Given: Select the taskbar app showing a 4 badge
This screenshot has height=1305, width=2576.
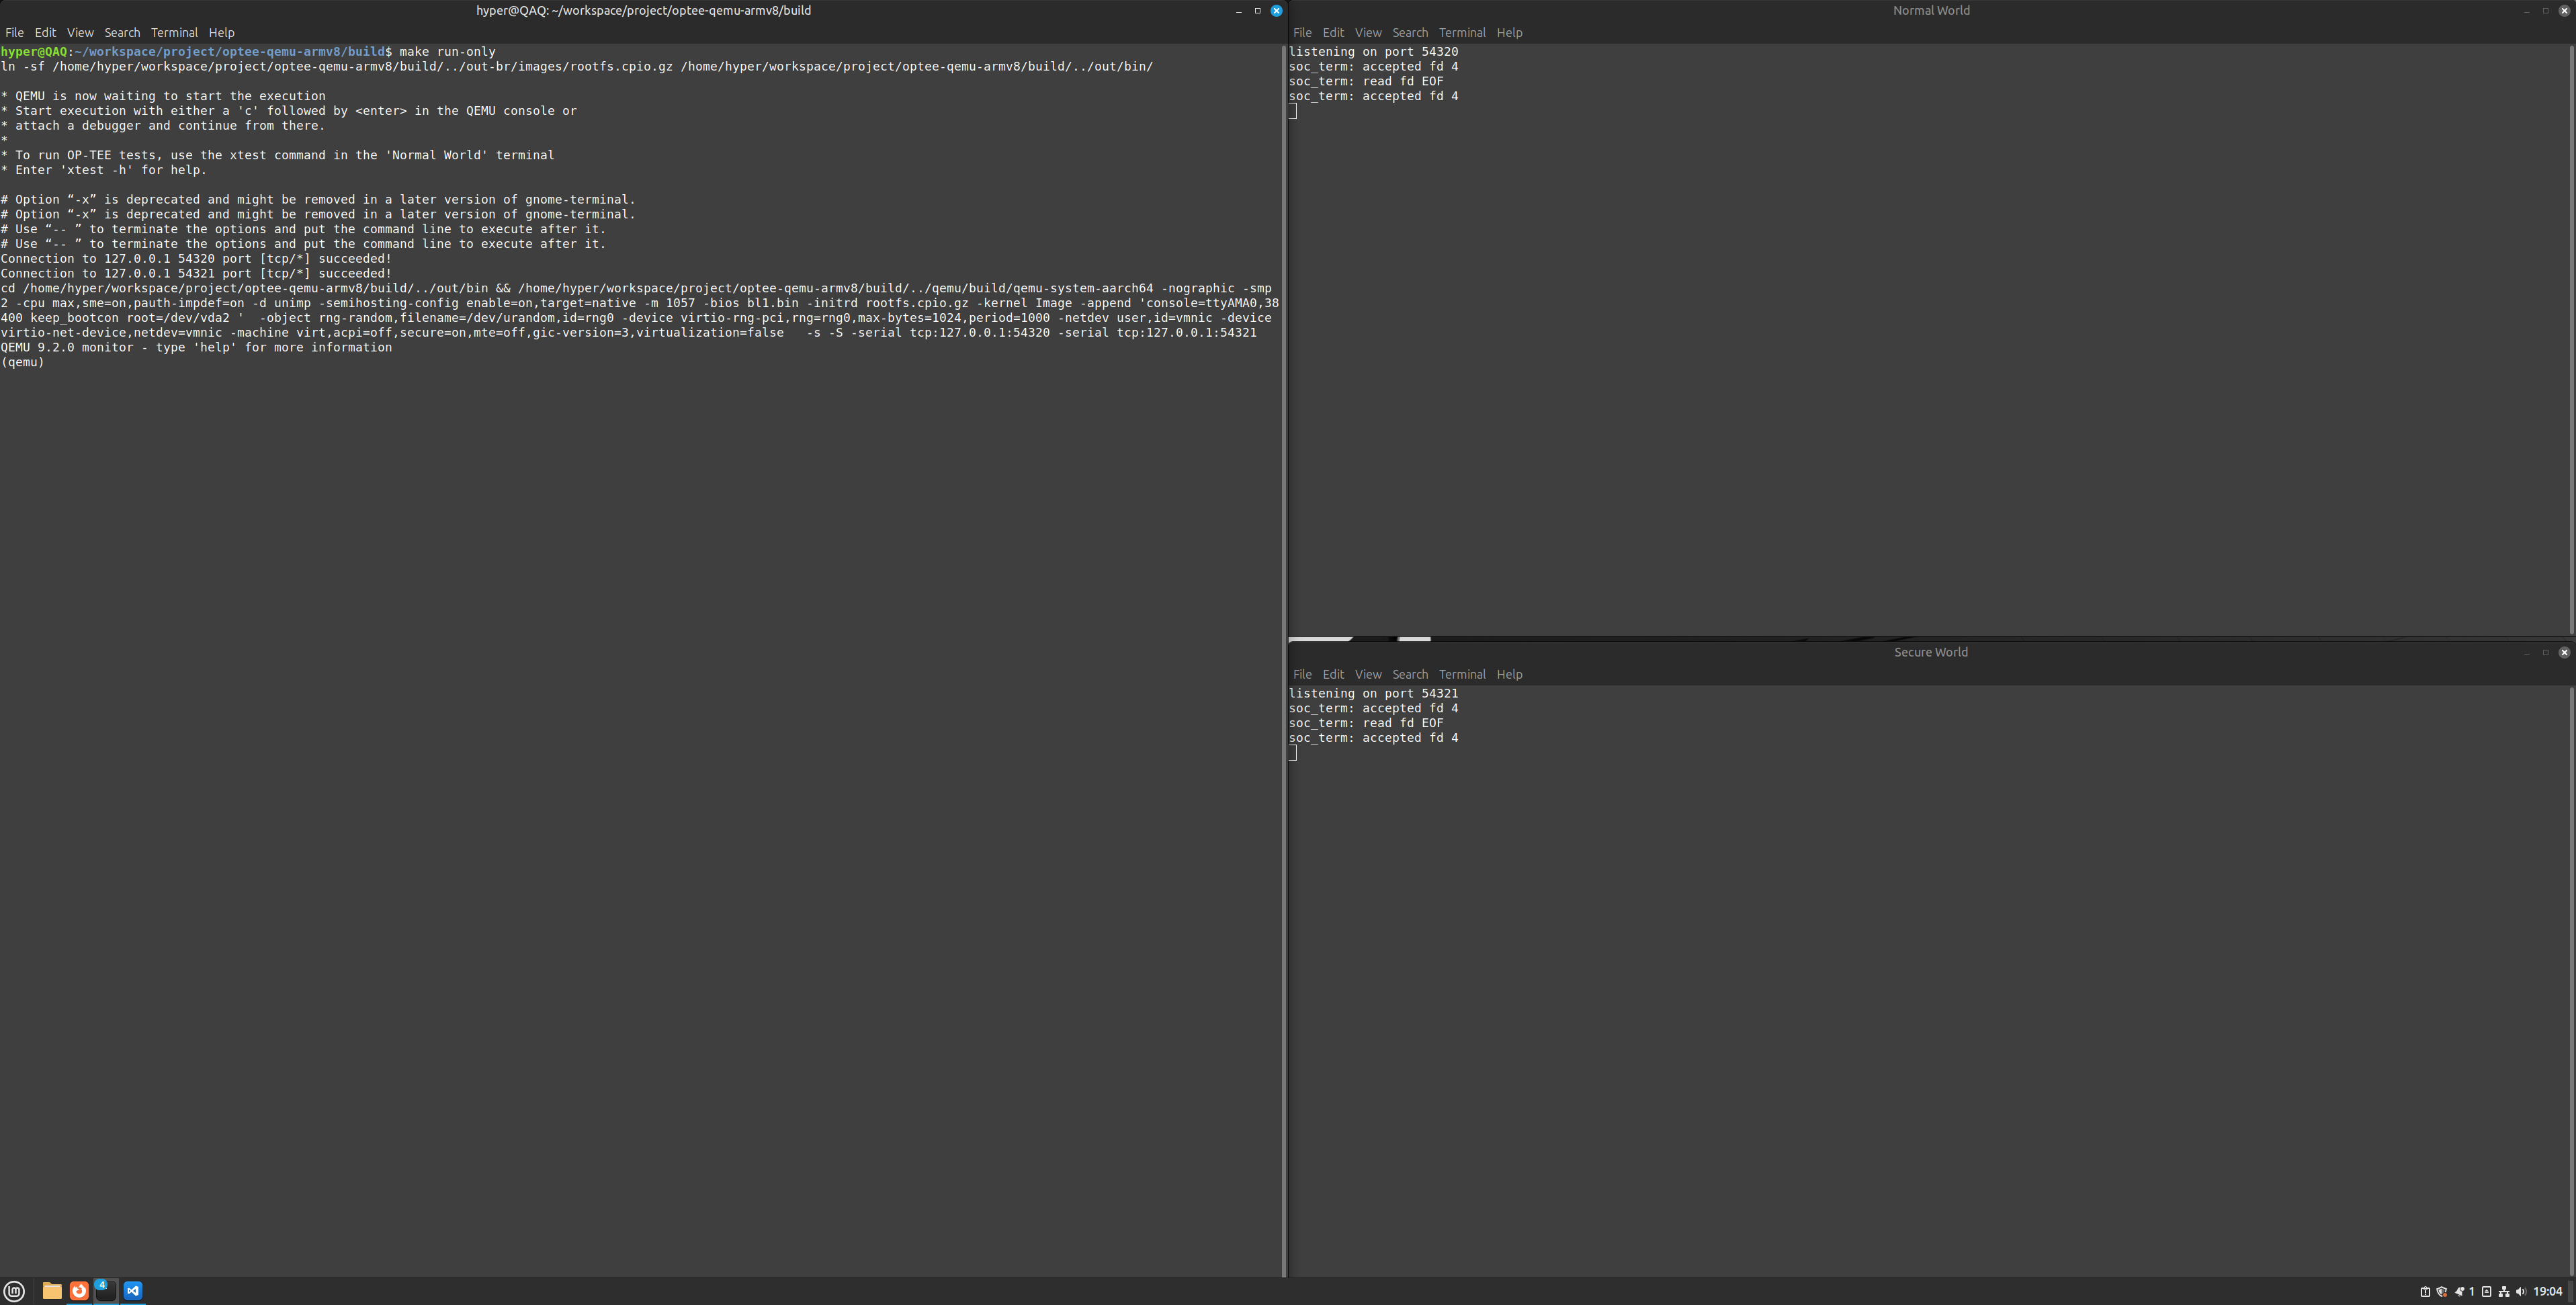Looking at the screenshot, I should [x=105, y=1292].
